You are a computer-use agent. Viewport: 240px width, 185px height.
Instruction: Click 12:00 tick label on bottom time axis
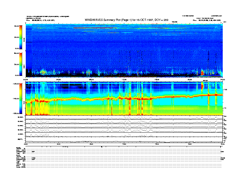[x=124, y=144]
